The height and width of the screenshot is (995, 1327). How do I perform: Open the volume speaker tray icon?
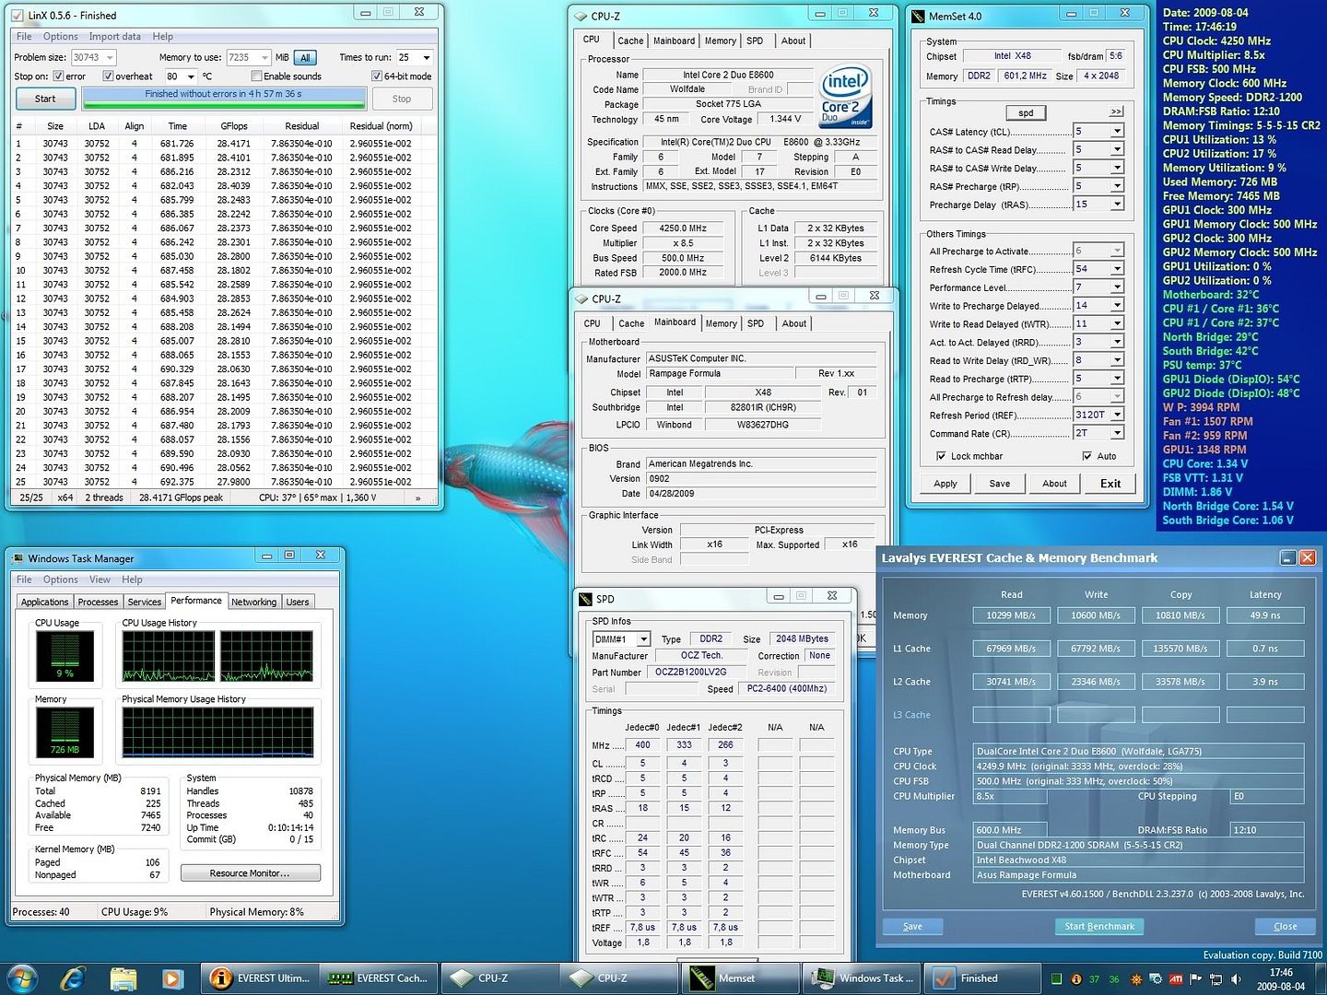1236,978
